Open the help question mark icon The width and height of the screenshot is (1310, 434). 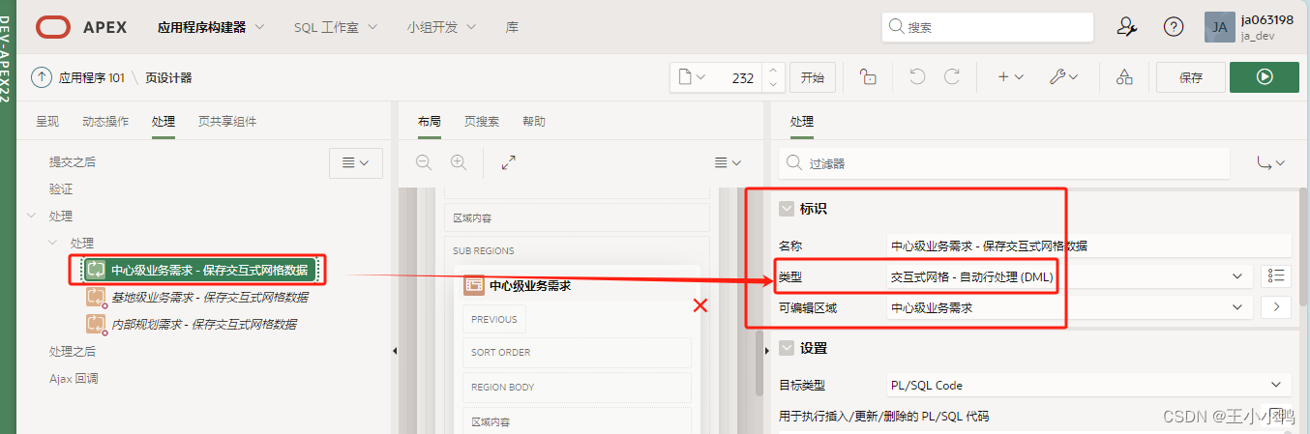(x=1174, y=27)
